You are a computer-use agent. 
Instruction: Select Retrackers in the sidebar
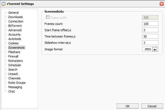coord(15,61)
